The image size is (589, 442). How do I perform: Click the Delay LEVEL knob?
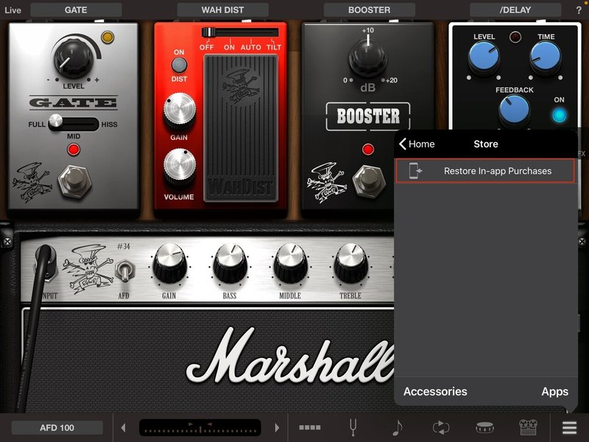pyautogui.click(x=484, y=57)
